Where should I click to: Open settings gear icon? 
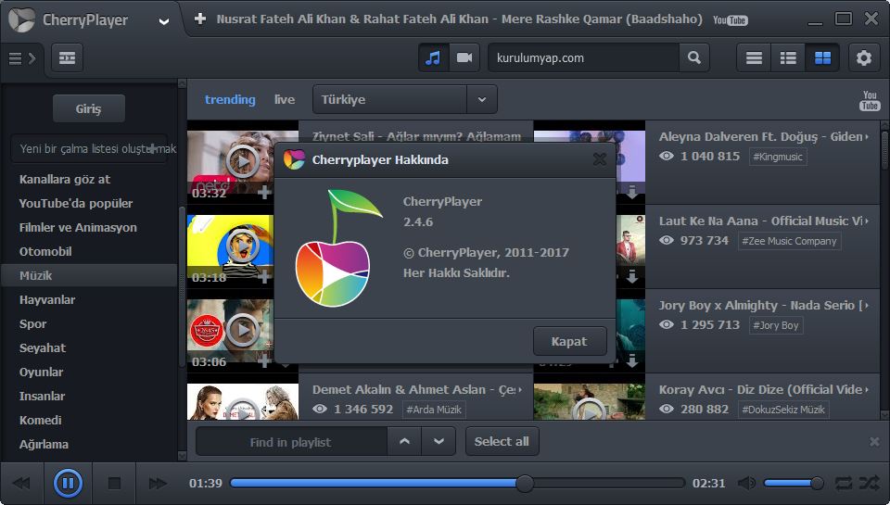coord(864,57)
